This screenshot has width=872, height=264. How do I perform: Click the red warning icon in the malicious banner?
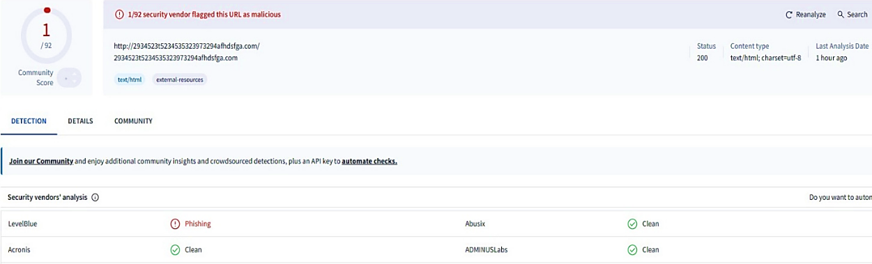point(119,15)
